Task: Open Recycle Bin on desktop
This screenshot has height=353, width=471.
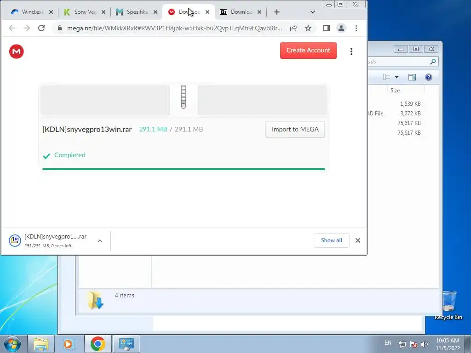Action: pyautogui.click(x=448, y=305)
